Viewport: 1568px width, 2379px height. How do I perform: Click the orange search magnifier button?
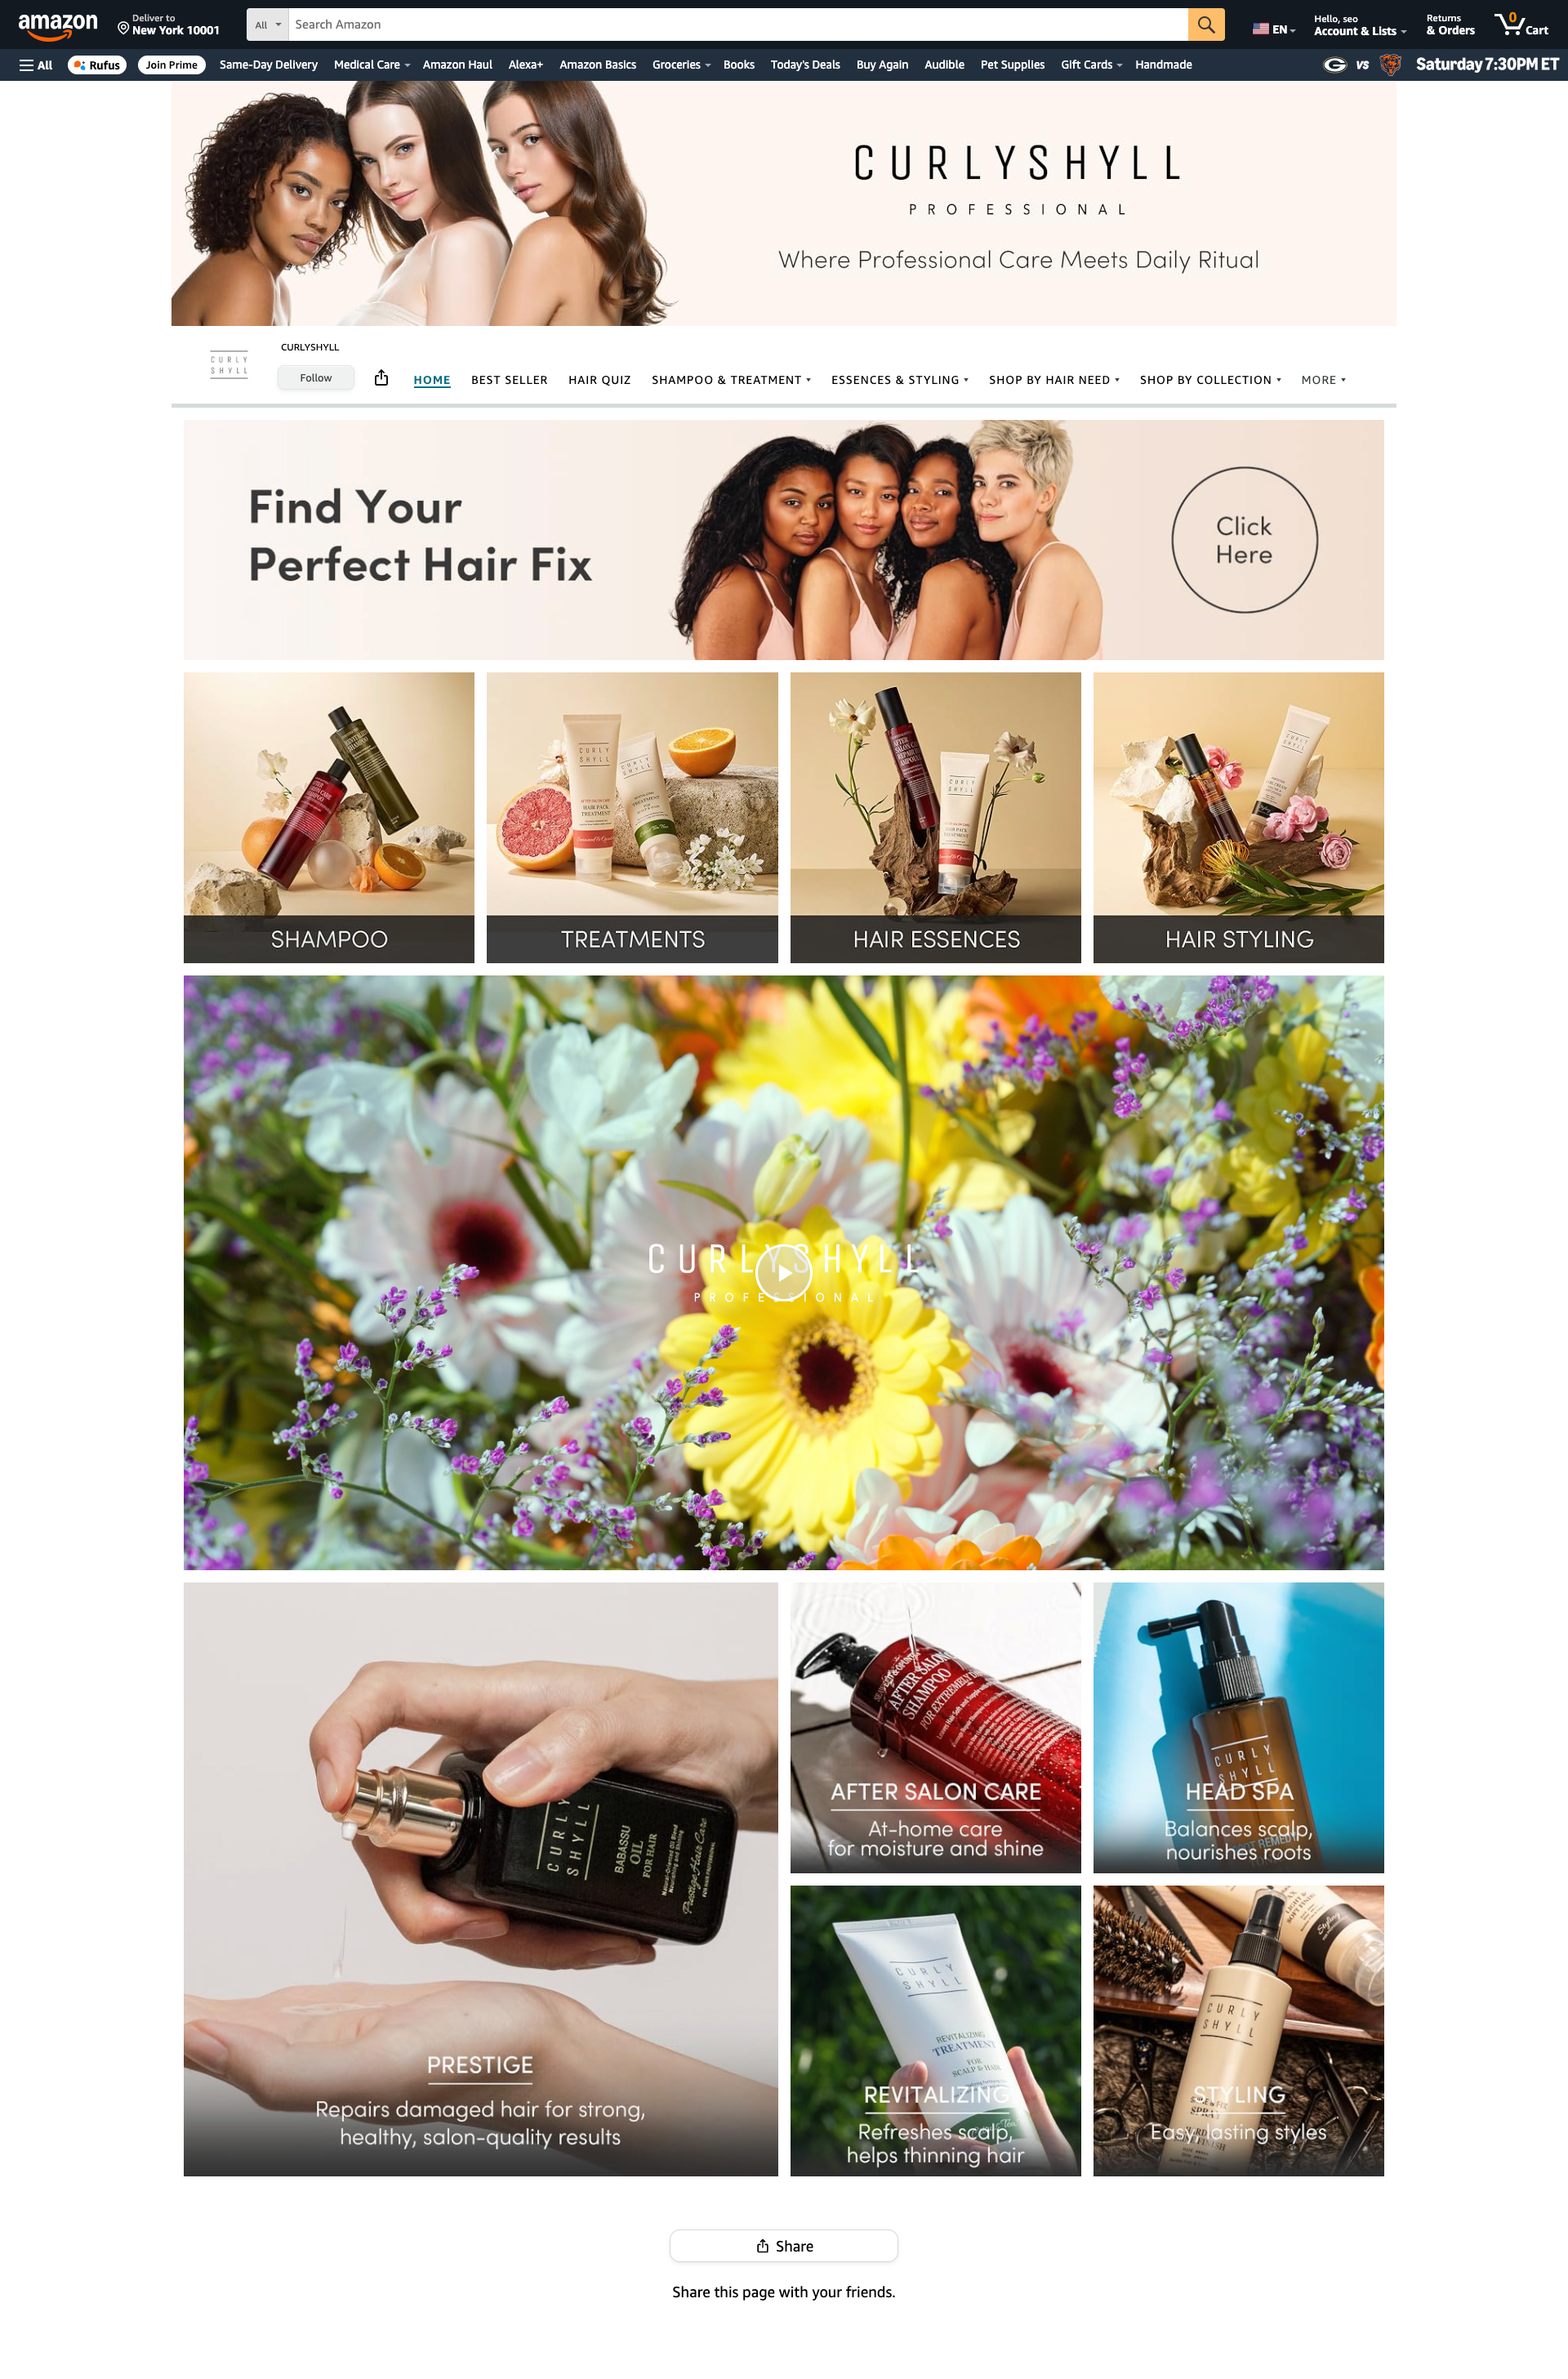pos(1206,24)
